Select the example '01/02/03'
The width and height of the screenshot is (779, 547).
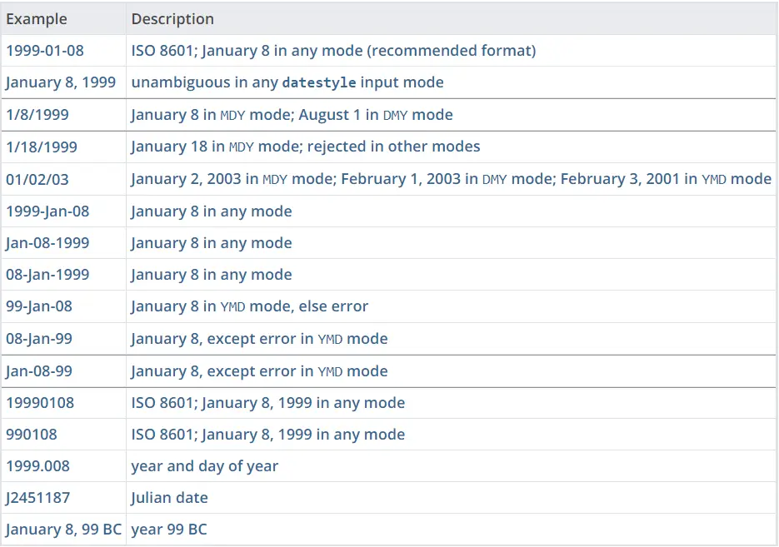tap(37, 179)
